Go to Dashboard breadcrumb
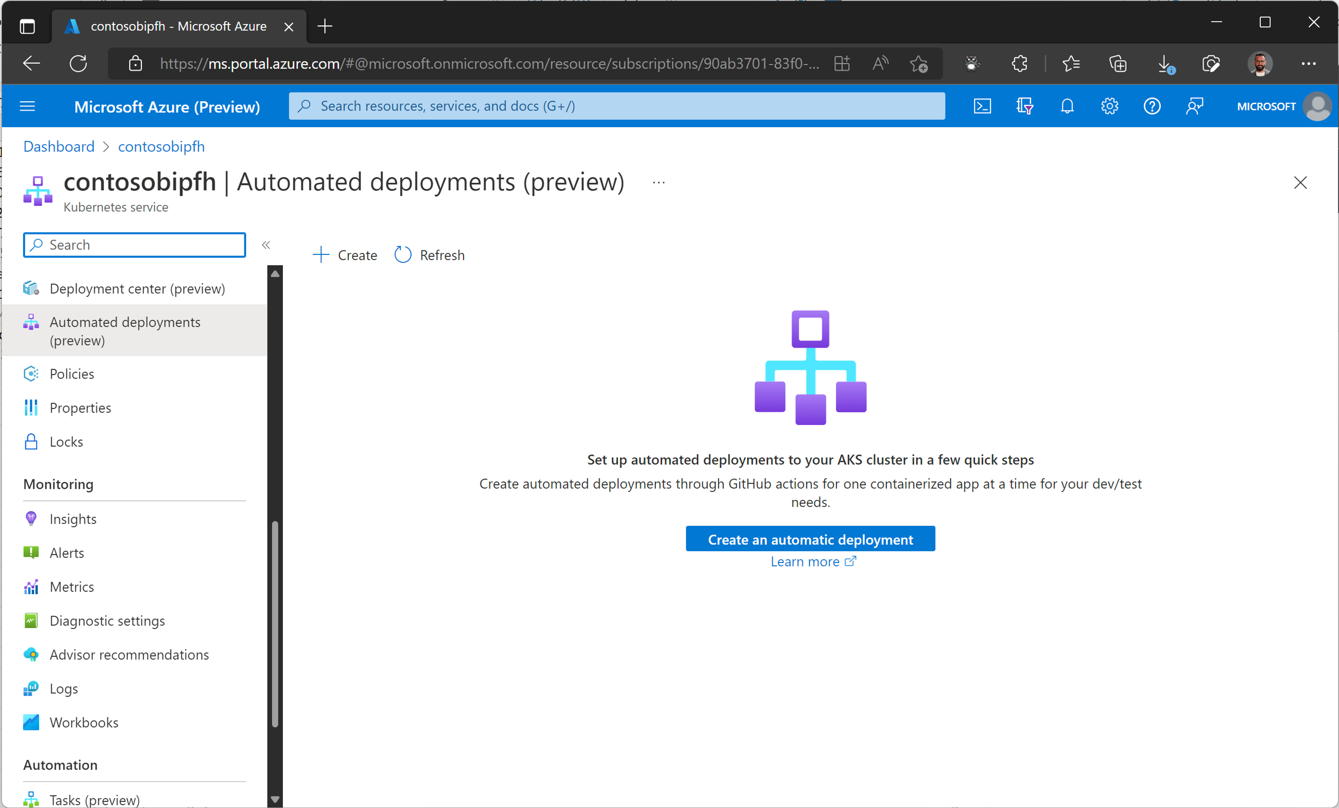 (59, 147)
